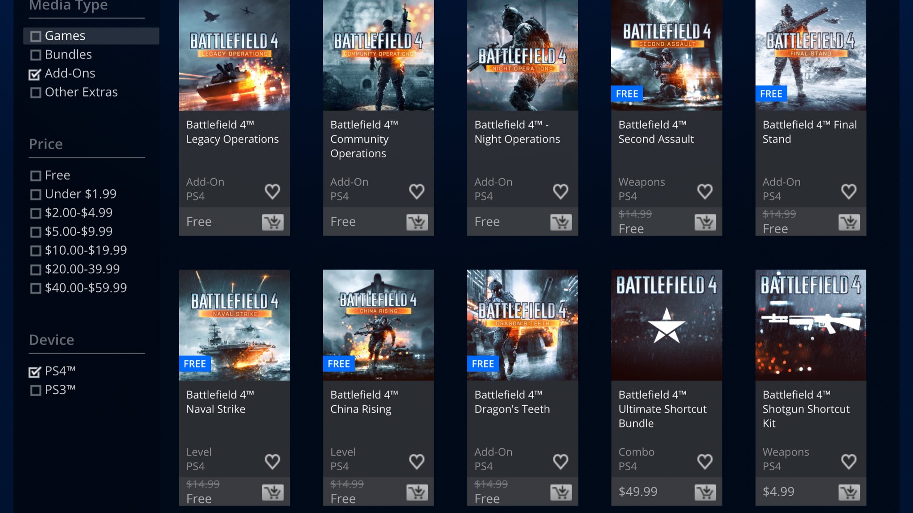Screen dimensions: 913x513
Task: Open Ultimate Shortcut Bundle star cover art
Action: pos(666,325)
